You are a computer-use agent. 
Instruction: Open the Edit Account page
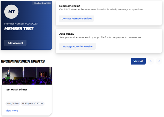pos(15,43)
